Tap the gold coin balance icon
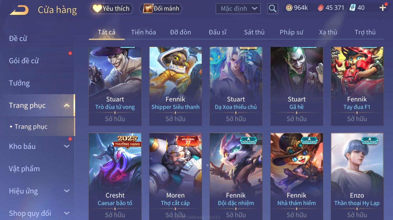The width and height of the screenshot is (393, 220). [x=289, y=8]
